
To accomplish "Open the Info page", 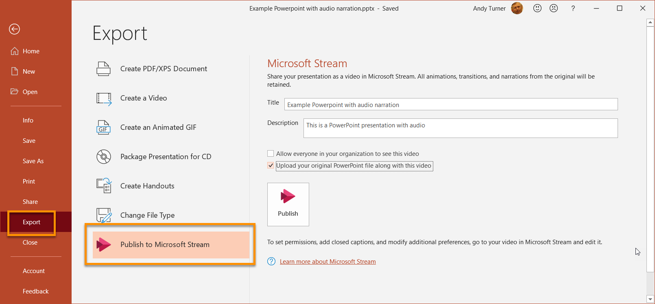I will (x=28, y=120).
